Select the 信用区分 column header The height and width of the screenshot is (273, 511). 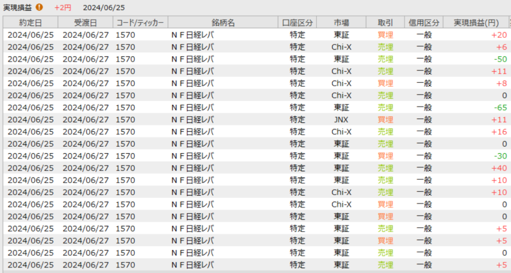point(424,22)
